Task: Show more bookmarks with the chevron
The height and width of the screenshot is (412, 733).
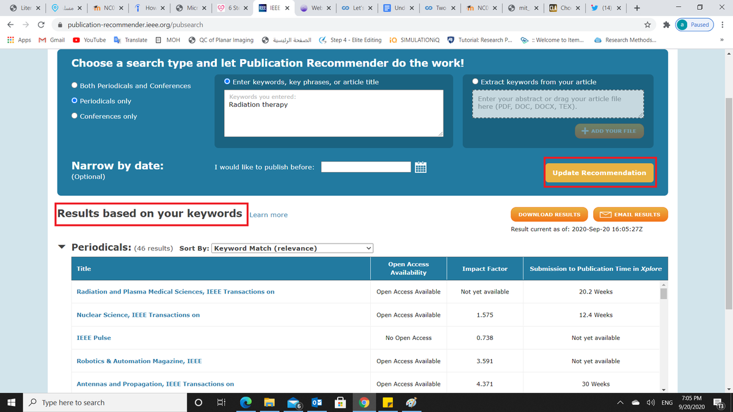Action: click(x=721, y=40)
